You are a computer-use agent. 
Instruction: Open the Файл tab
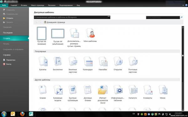(x=4, y=5)
